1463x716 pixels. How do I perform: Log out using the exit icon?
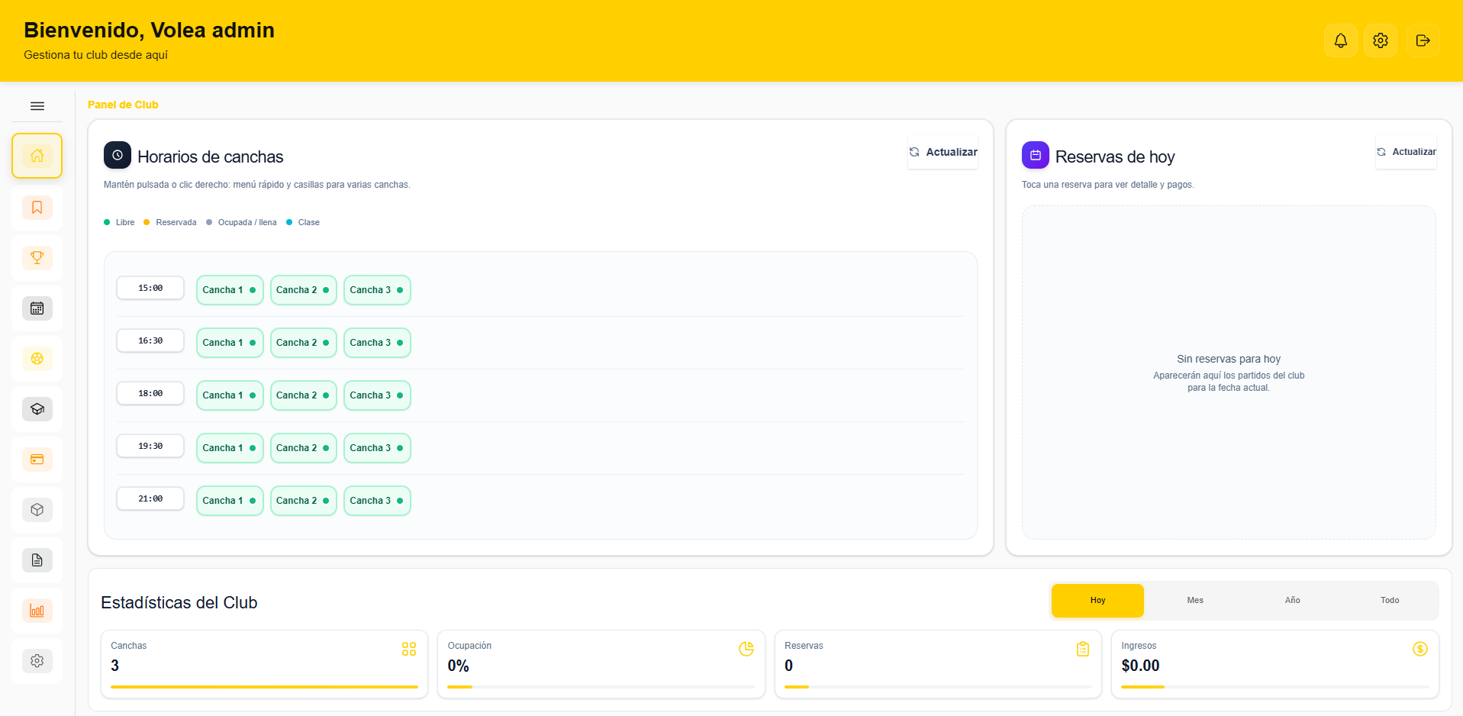click(1422, 40)
